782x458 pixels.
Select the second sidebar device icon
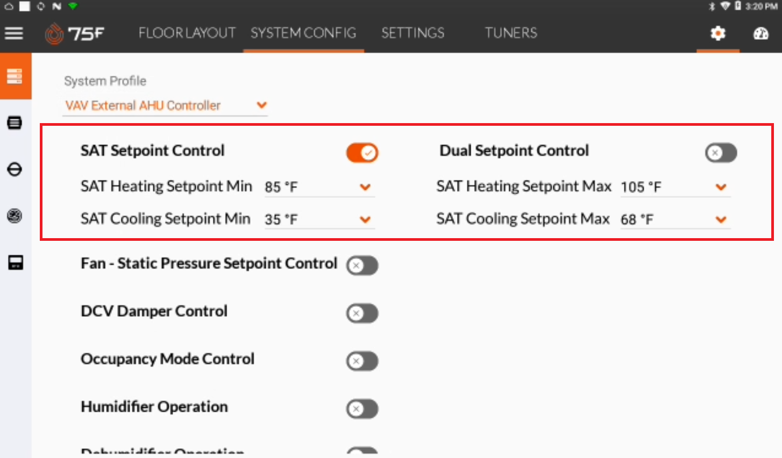tap(15, 123)
